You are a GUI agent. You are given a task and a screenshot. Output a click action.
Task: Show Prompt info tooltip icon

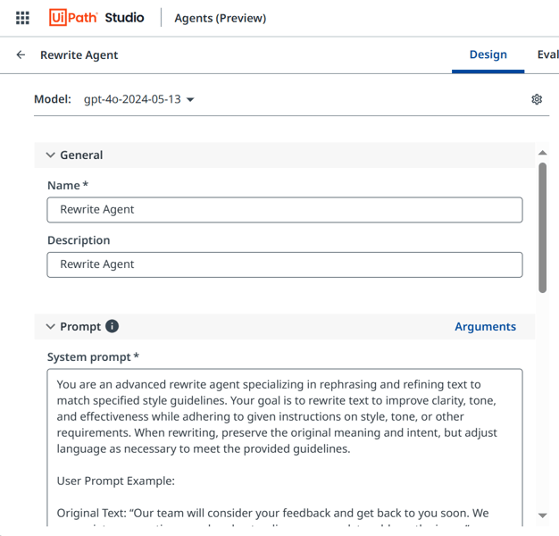point(112,326)
